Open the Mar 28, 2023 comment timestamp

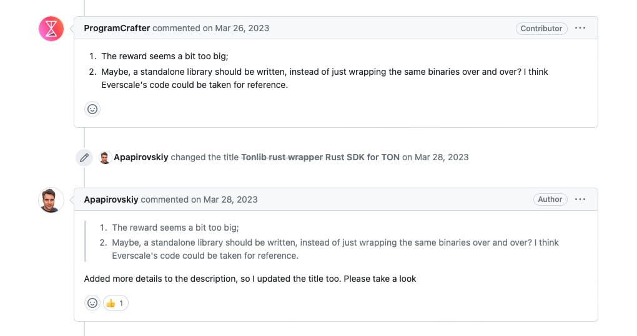230,199
